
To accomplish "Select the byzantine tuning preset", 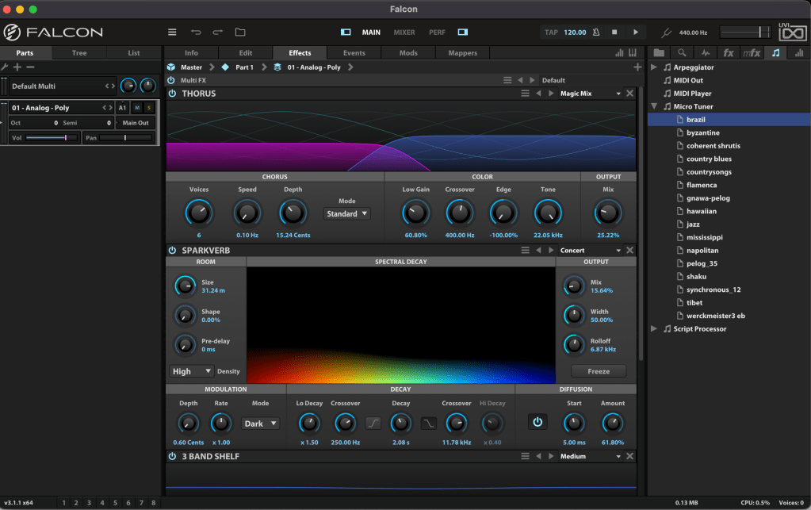I will [x=702, y=132].
